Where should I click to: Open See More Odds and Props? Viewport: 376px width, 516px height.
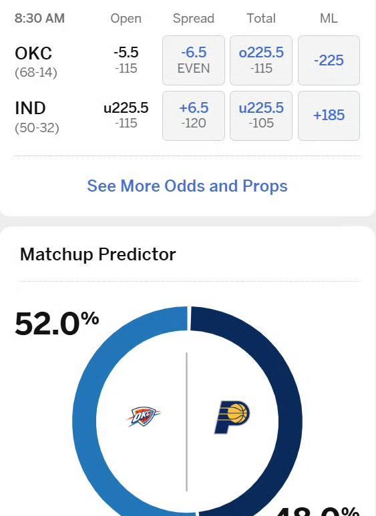[188, 186]
